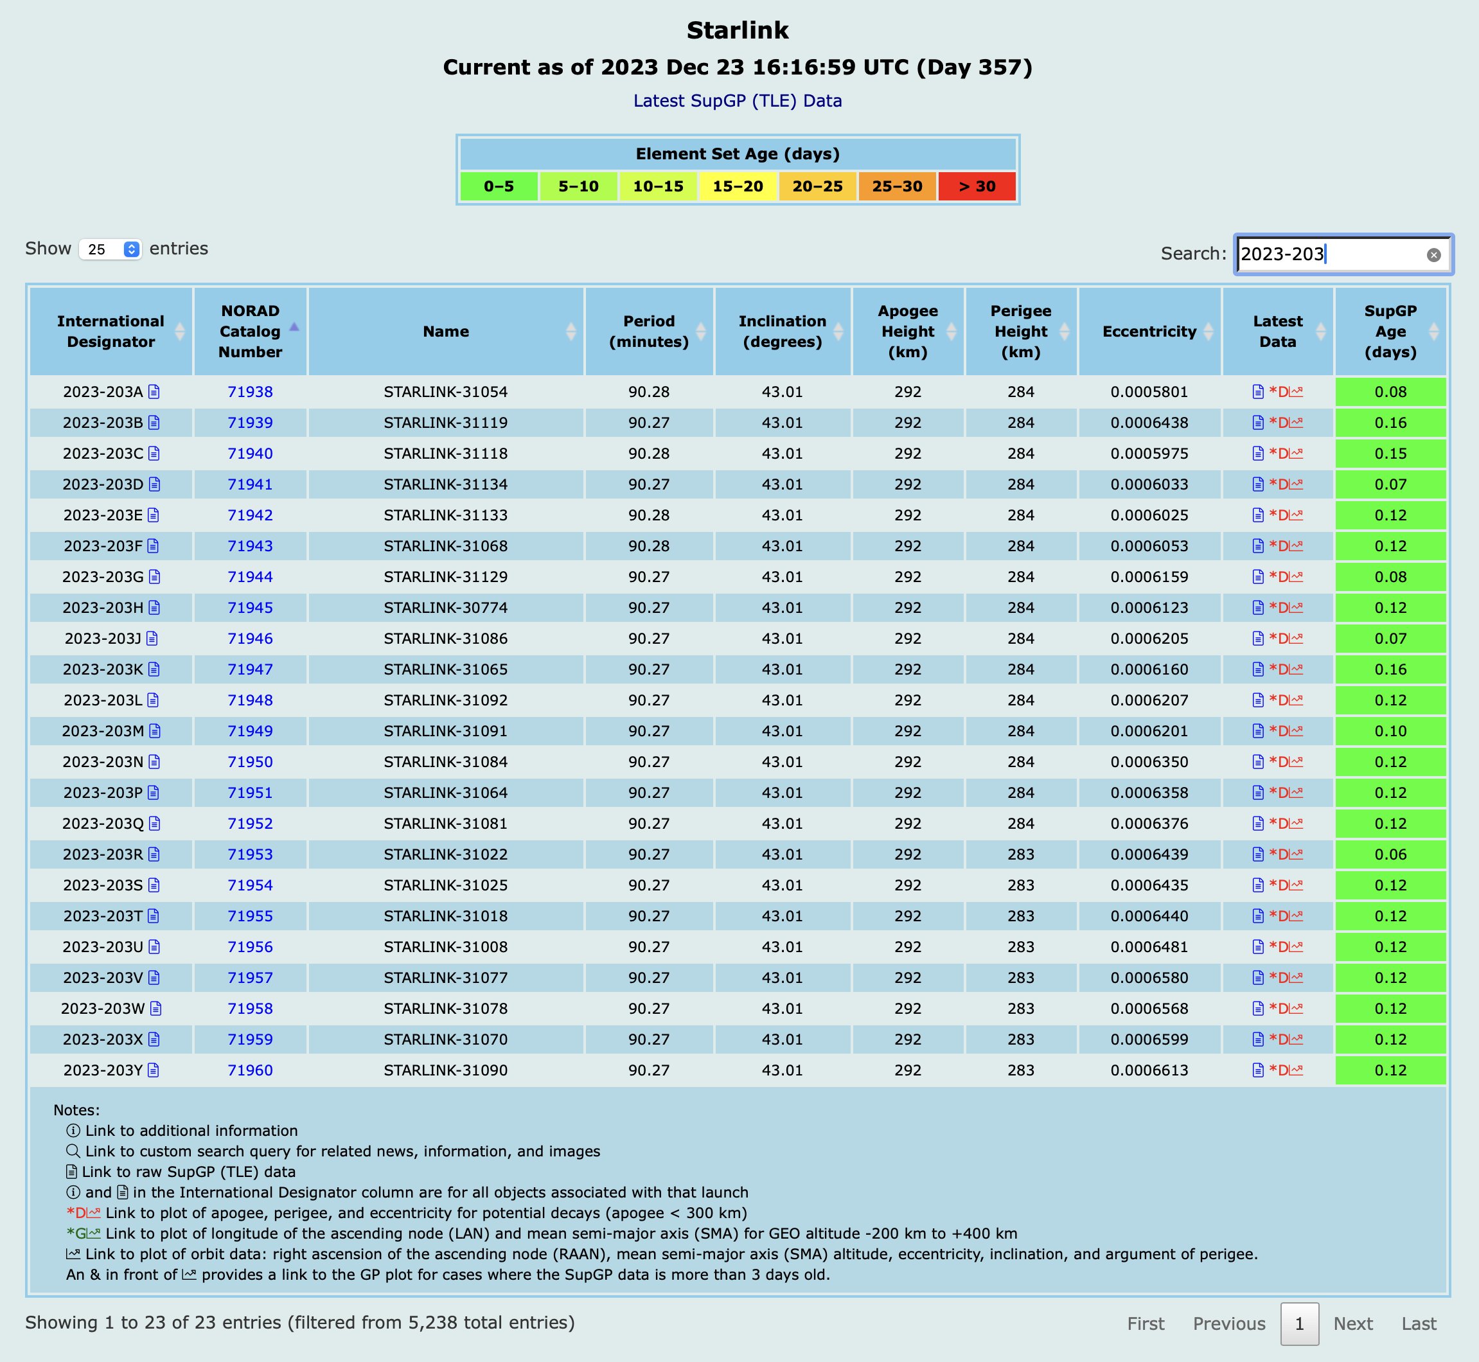Open the Show entries count dropdown

pyautogui.click(x=111, y=249)
